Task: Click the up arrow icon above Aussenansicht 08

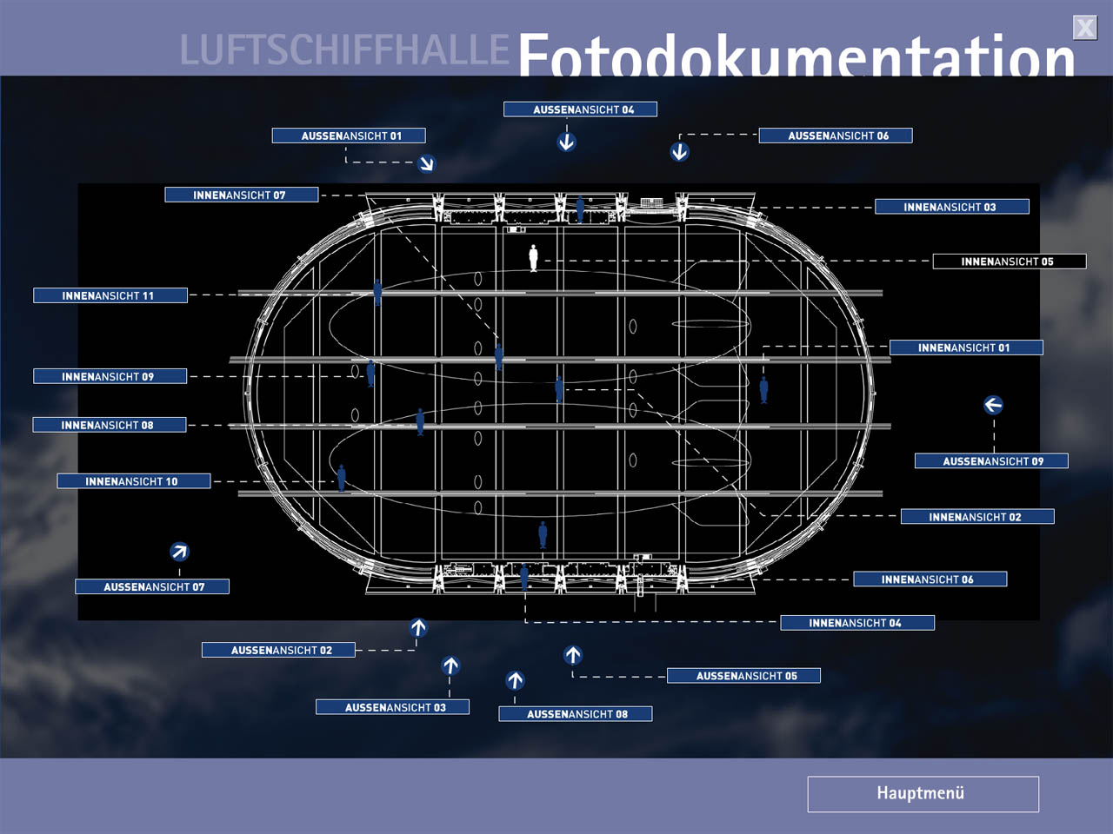Action: click(515, 680)
